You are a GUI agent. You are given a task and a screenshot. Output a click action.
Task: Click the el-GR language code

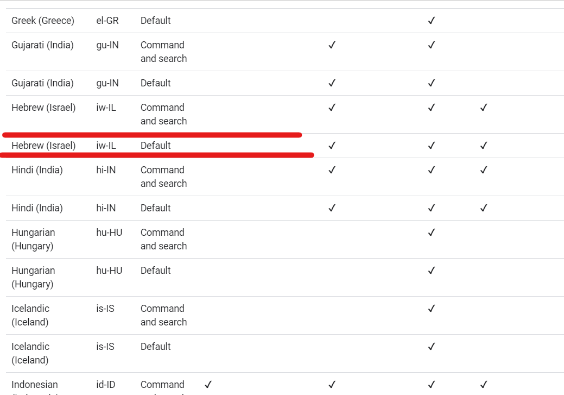pos(107,21)
